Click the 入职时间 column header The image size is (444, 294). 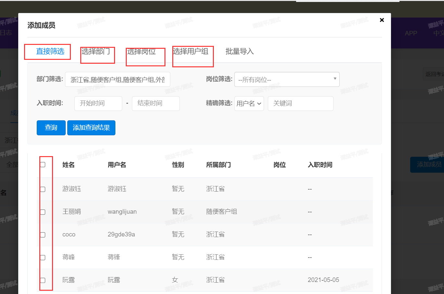pos(320,165)
